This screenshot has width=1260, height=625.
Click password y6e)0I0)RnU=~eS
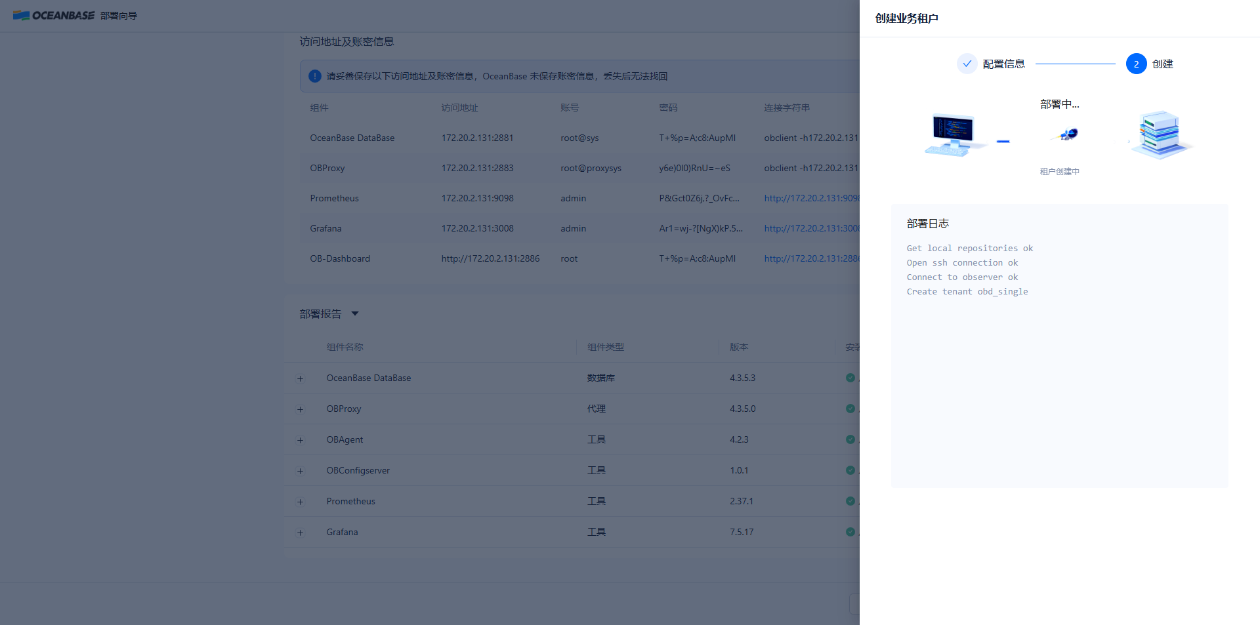694,168
